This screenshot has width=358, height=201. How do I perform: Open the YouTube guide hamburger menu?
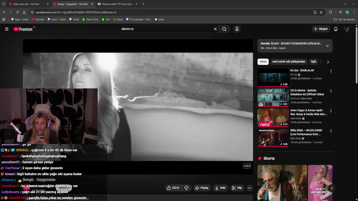7,29
